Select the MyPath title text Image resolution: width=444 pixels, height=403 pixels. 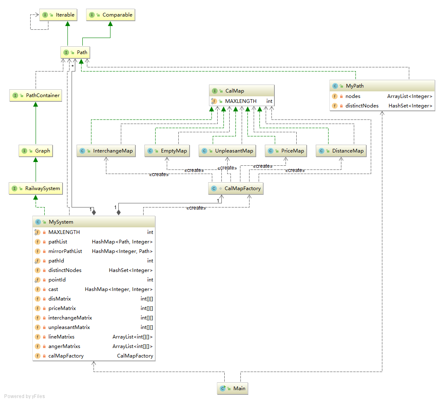point(355,86)
